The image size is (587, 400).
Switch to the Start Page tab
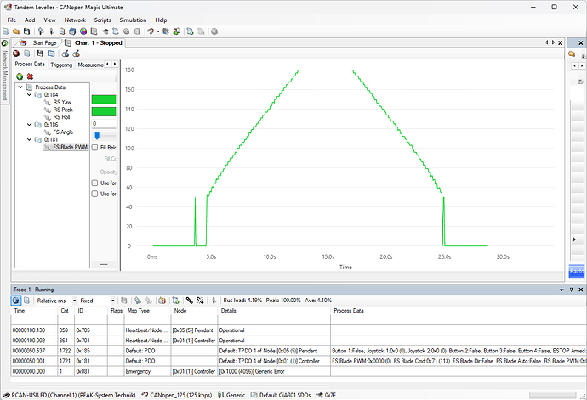(44, 42)
